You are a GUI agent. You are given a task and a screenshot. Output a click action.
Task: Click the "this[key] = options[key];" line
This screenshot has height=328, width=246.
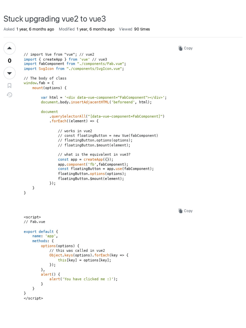pos(85,260)
